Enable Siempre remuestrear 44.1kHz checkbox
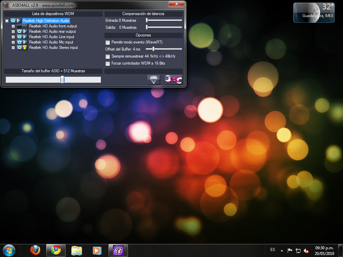The width and height of the screenshot is (343, 257). [x=108, y=57]
